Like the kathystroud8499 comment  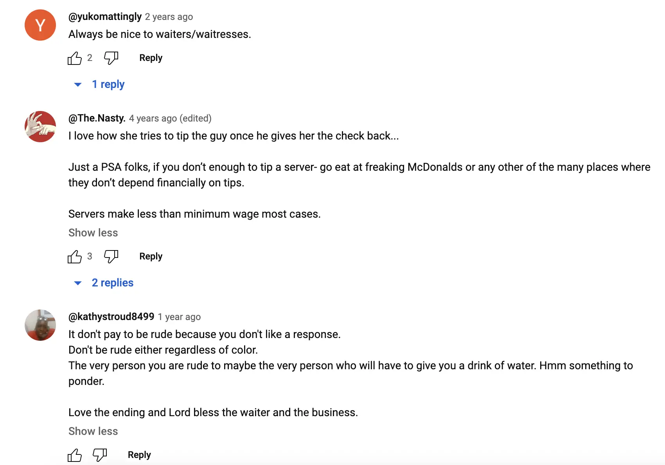click(75, 455)
